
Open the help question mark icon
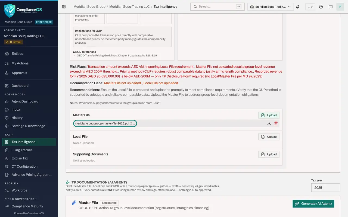[x=321, y=7]
